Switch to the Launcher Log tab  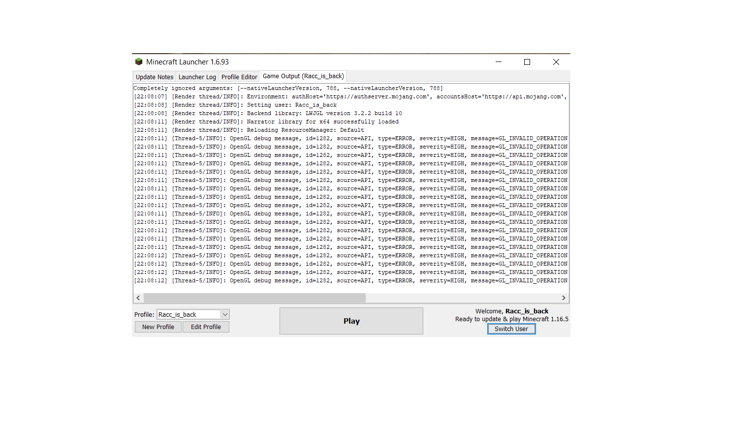197,77
